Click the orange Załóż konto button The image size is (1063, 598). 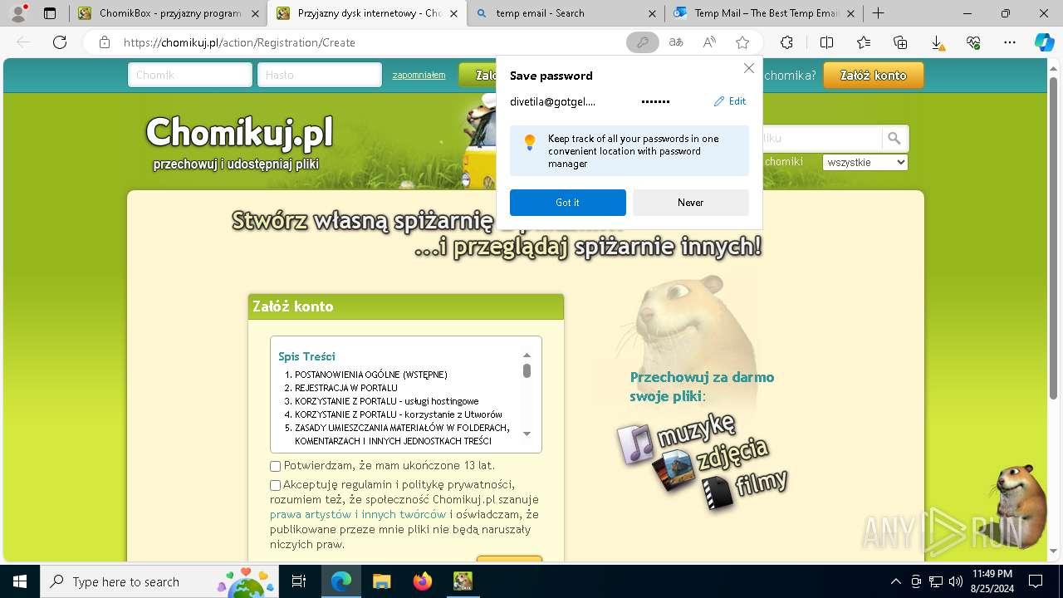[874, 75]
